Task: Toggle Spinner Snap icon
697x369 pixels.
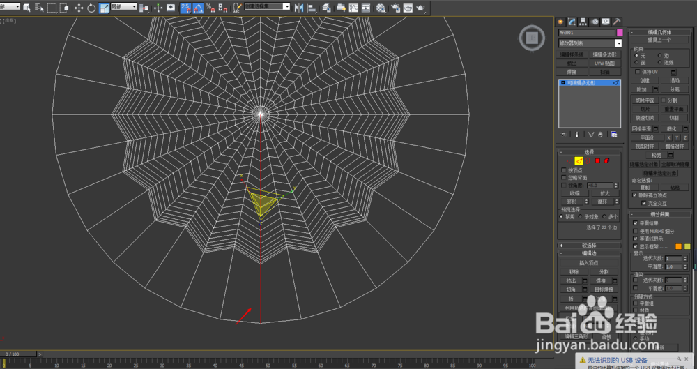Action: tap(223, 8)
